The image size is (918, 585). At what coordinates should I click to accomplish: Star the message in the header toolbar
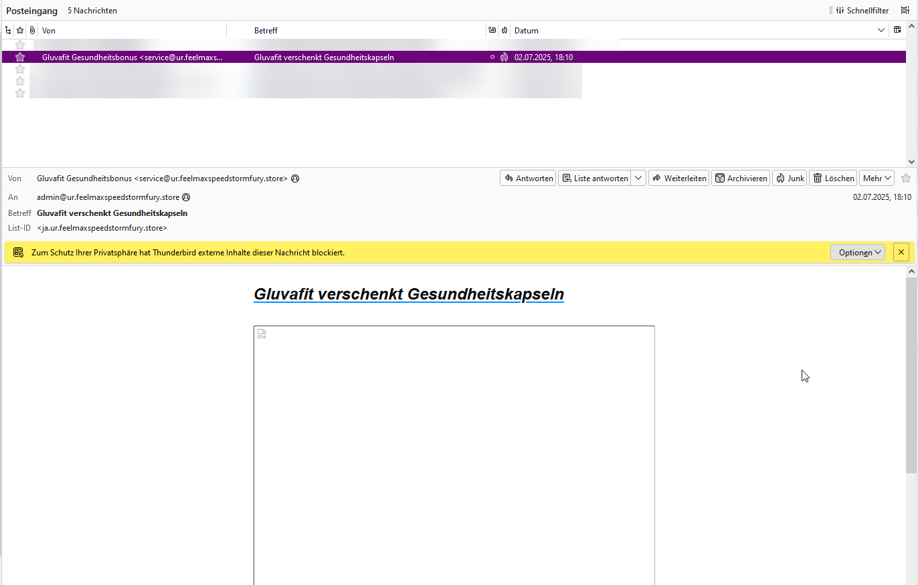[x=906, y=178]
